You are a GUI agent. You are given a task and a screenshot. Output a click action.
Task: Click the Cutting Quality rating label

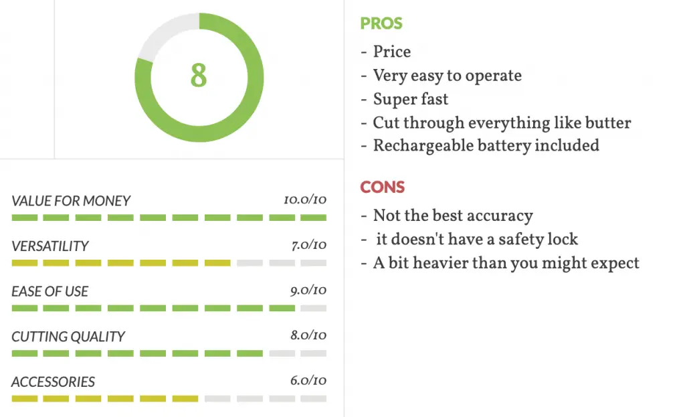coord(68,337)
